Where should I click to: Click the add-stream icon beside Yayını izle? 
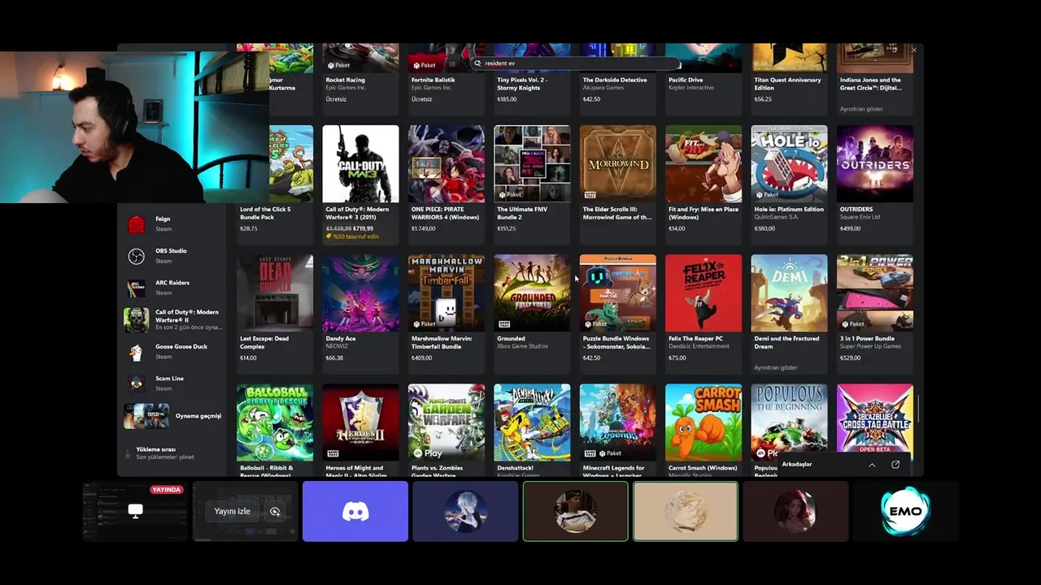pos(275,512)
